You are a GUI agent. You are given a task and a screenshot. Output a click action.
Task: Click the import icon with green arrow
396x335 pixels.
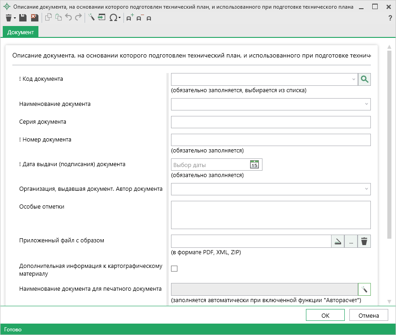pyautogui.click(x=102, y=18)
